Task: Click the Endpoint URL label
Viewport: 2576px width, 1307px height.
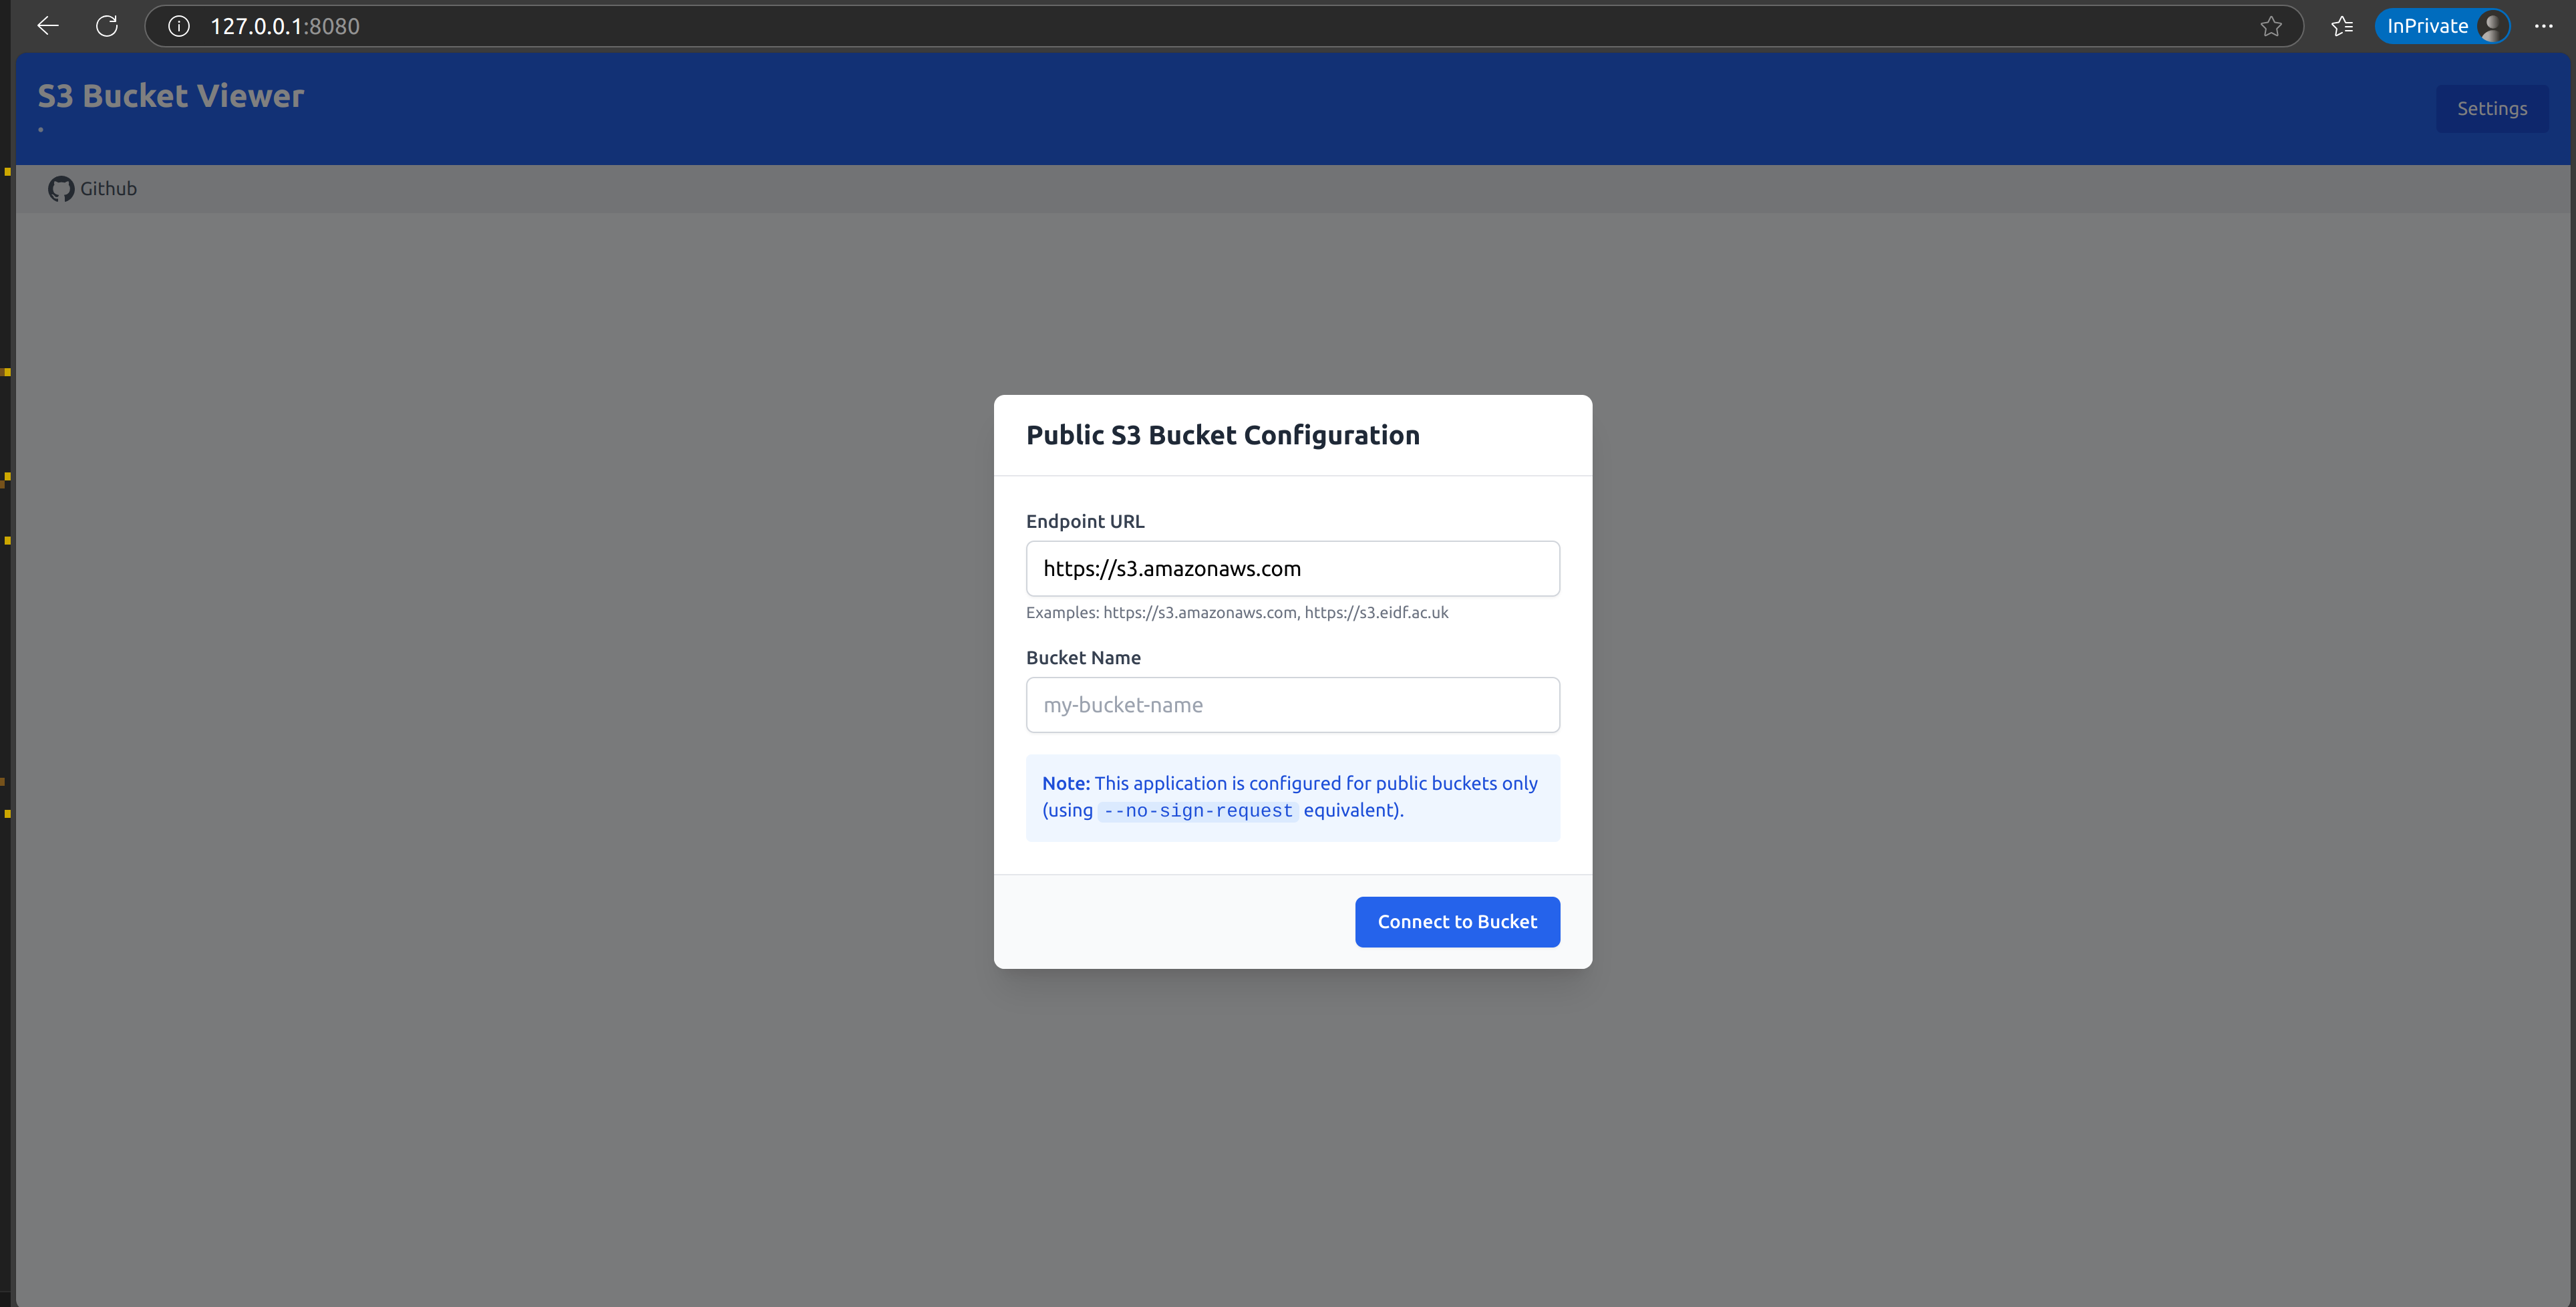Action: (1085, 521)
